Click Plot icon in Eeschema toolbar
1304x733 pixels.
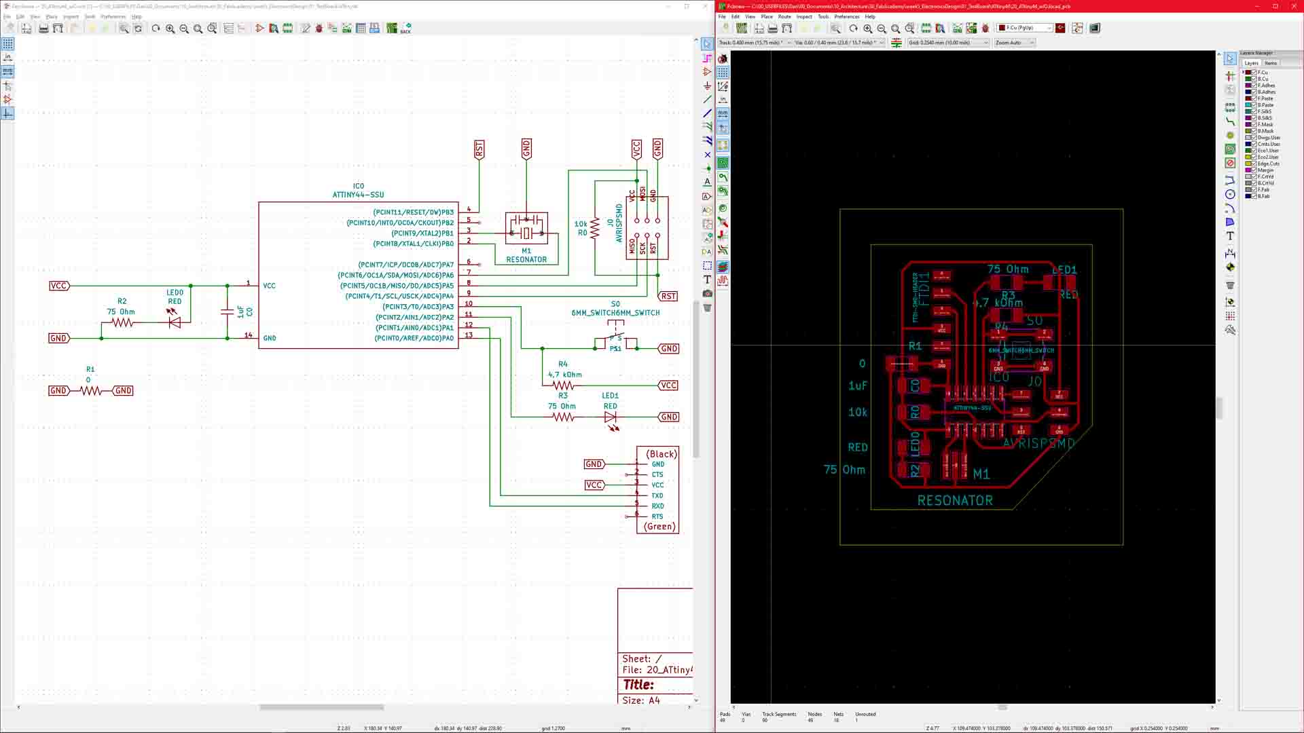58,29
